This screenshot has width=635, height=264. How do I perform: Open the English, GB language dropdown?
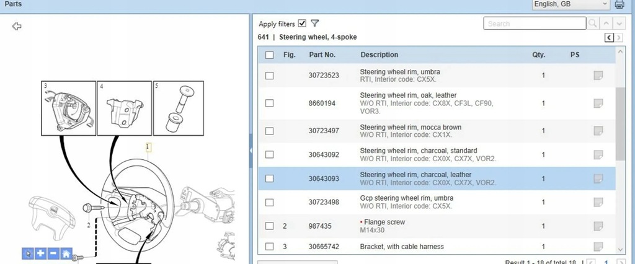(571, 4)
